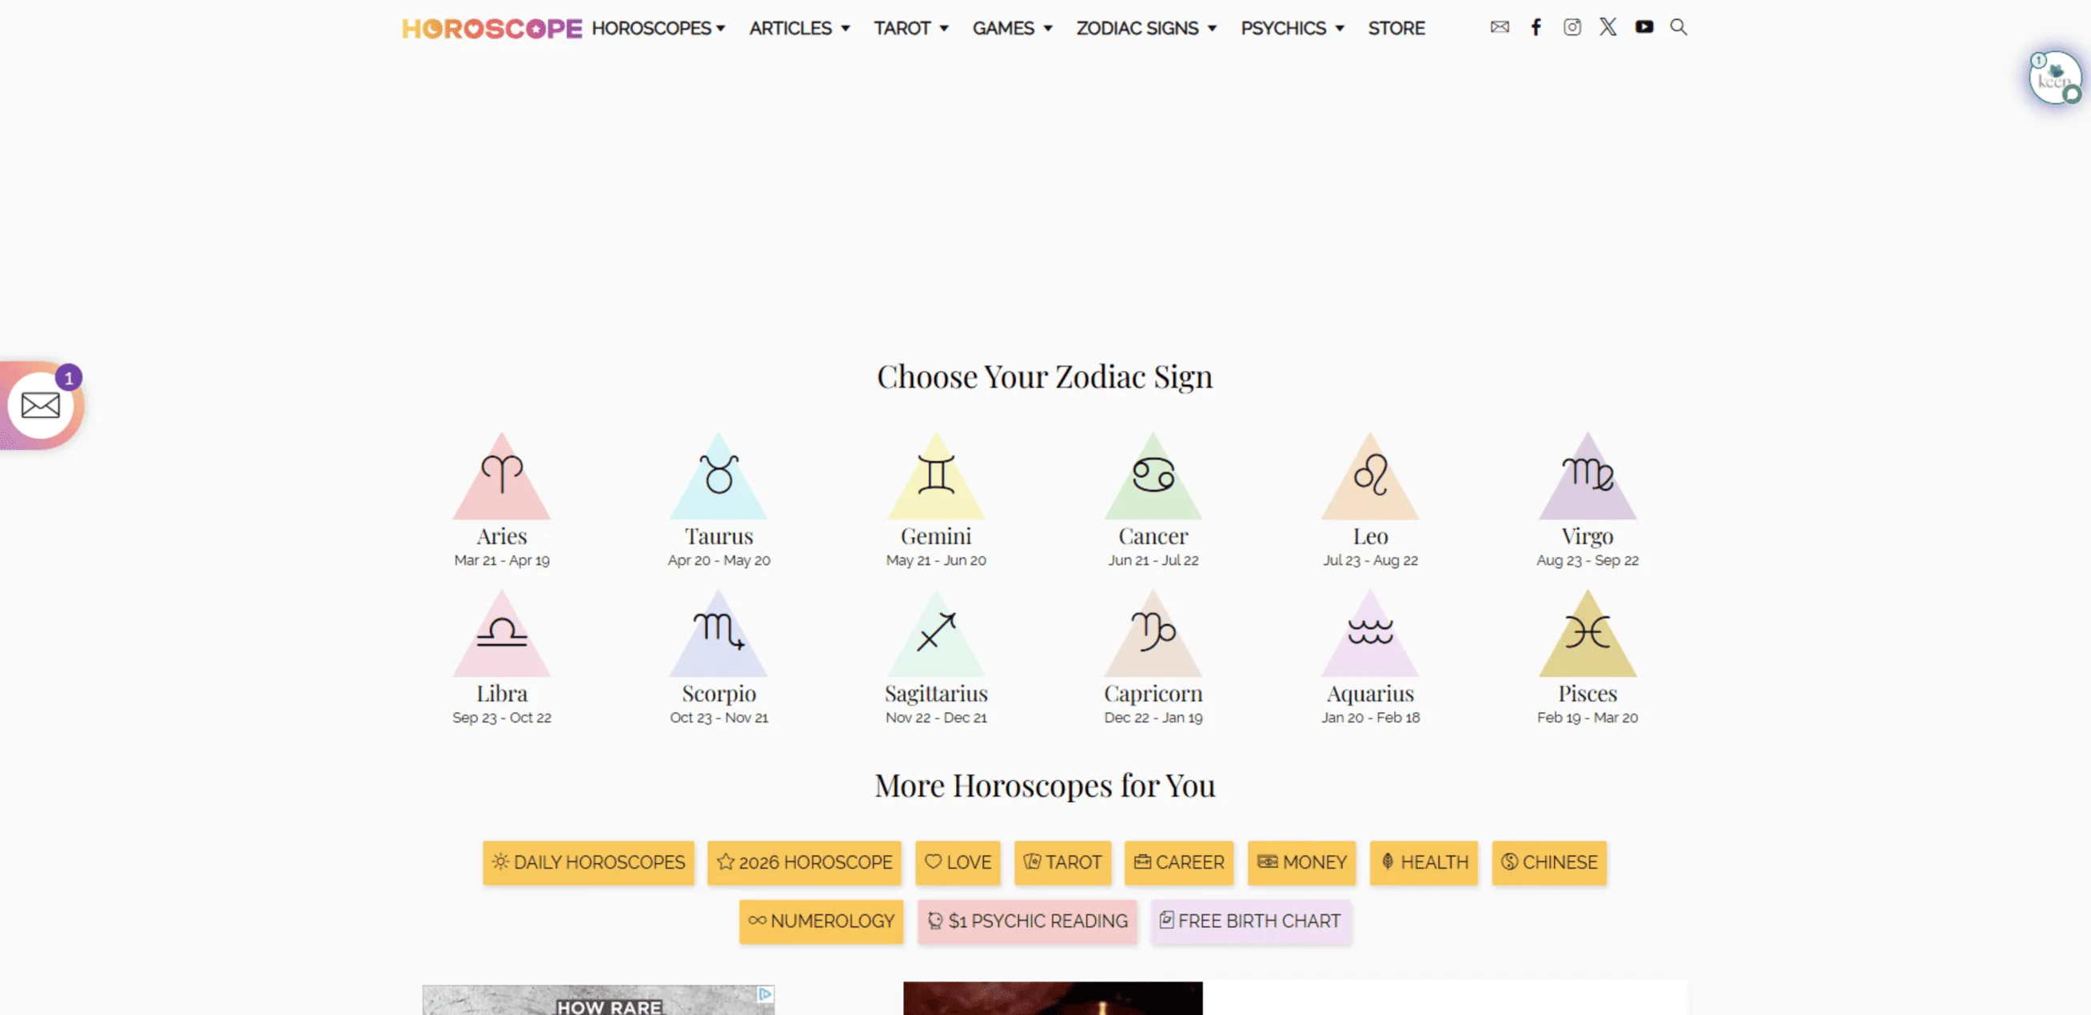Expand the Articles menu dropdown

pyautogui.click(x=799, y=29)
